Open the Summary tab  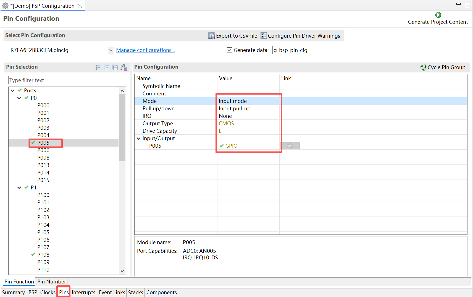[14, 292]
